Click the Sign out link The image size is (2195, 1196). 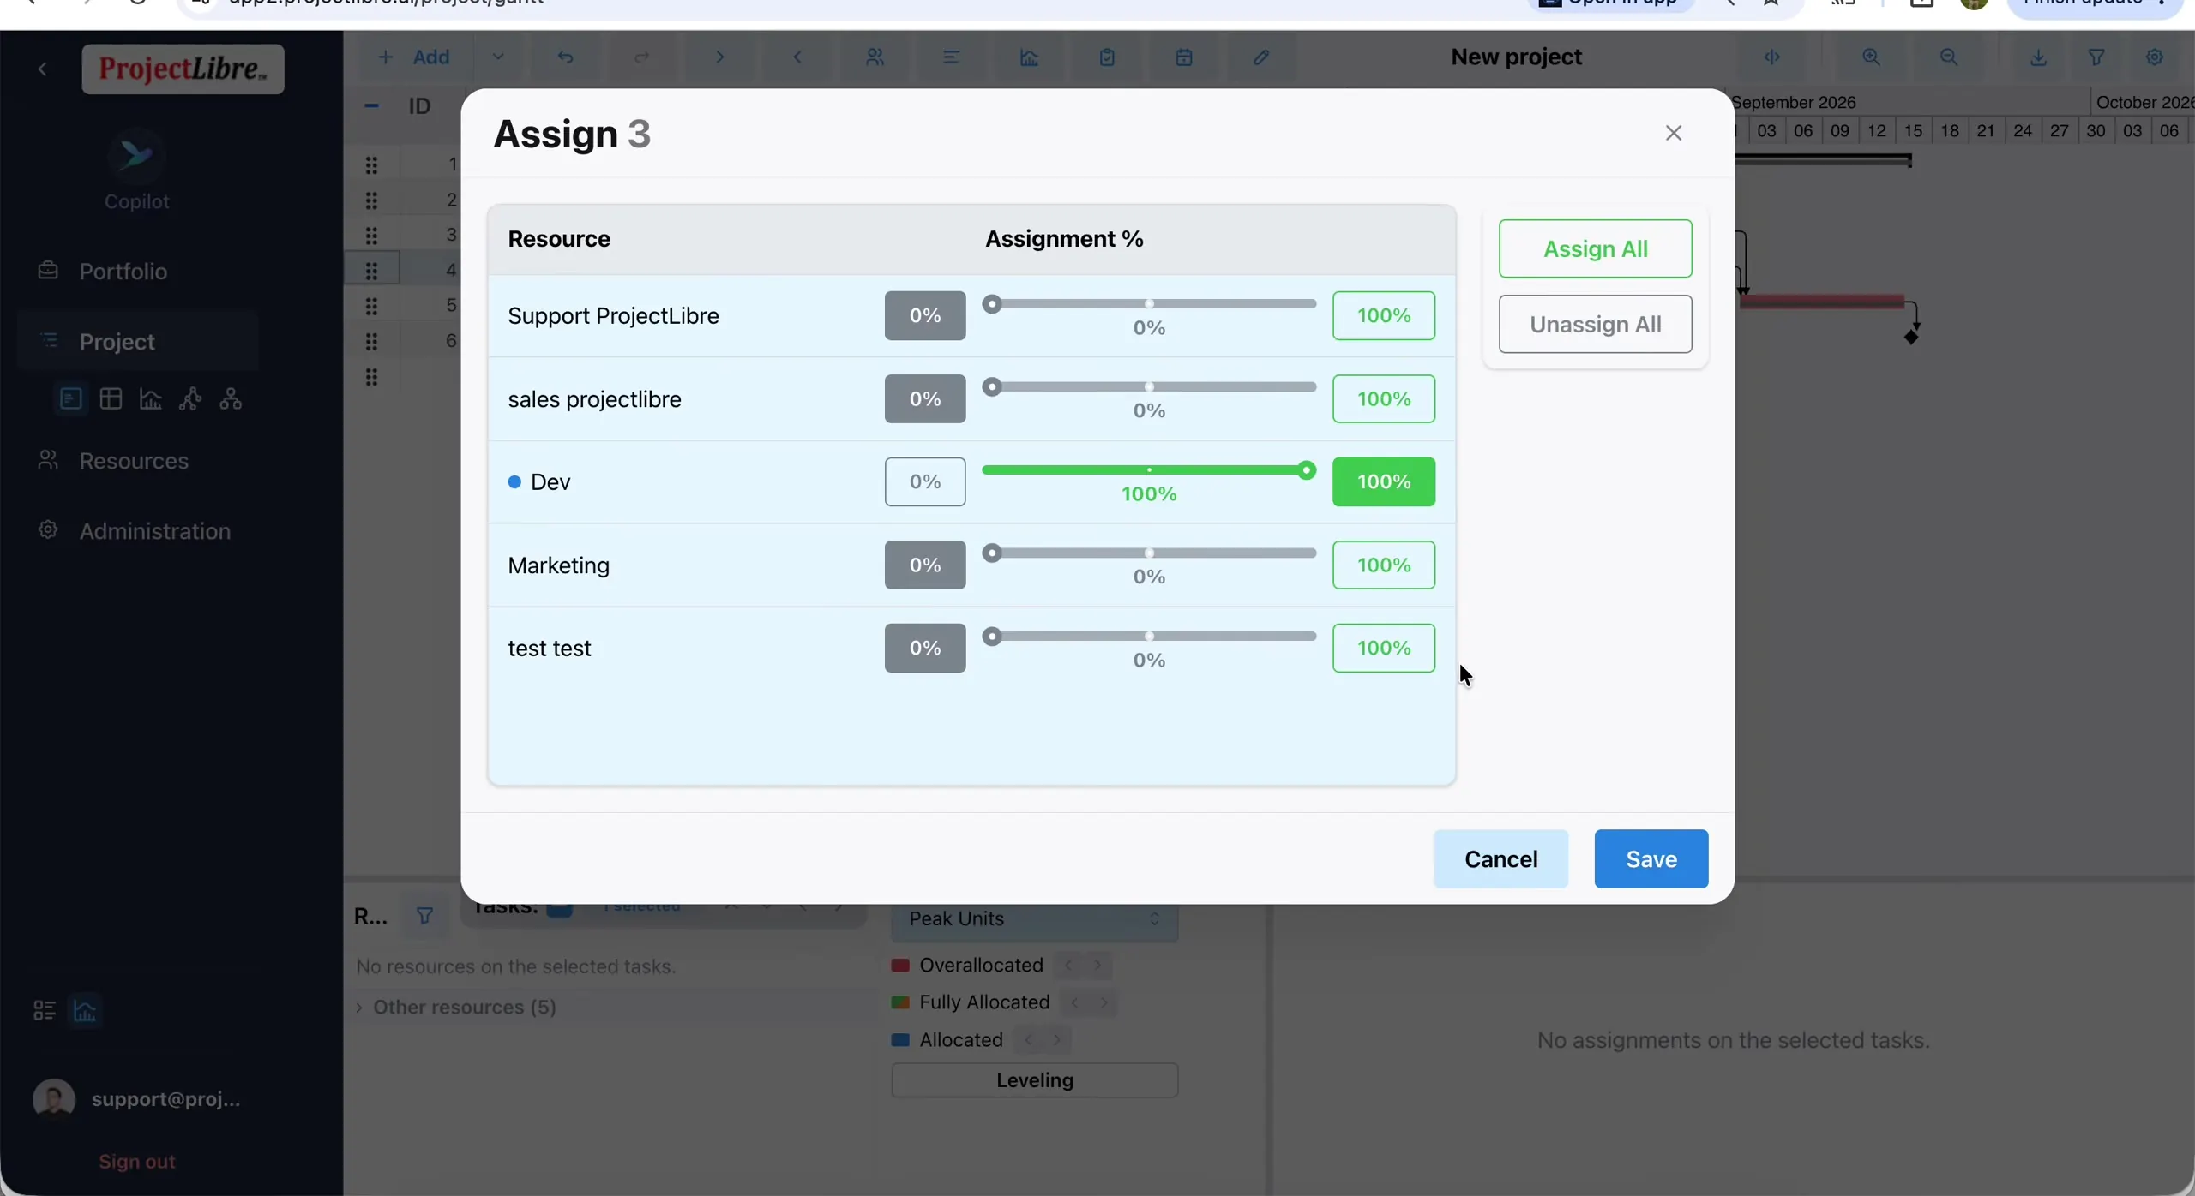136,1161
